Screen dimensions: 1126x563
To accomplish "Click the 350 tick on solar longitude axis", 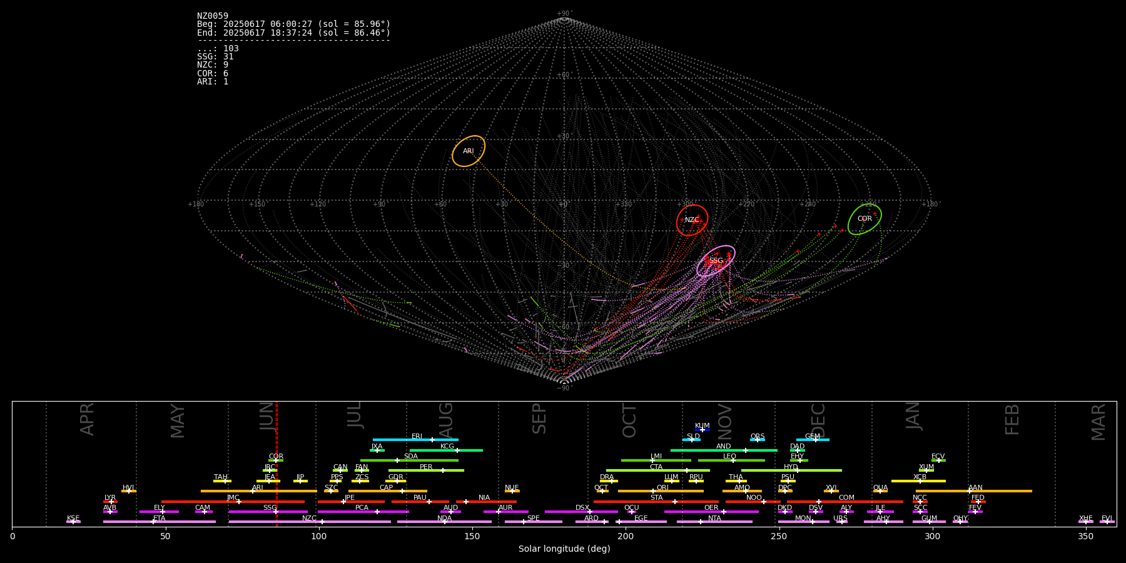I will tap(1086, 536).
